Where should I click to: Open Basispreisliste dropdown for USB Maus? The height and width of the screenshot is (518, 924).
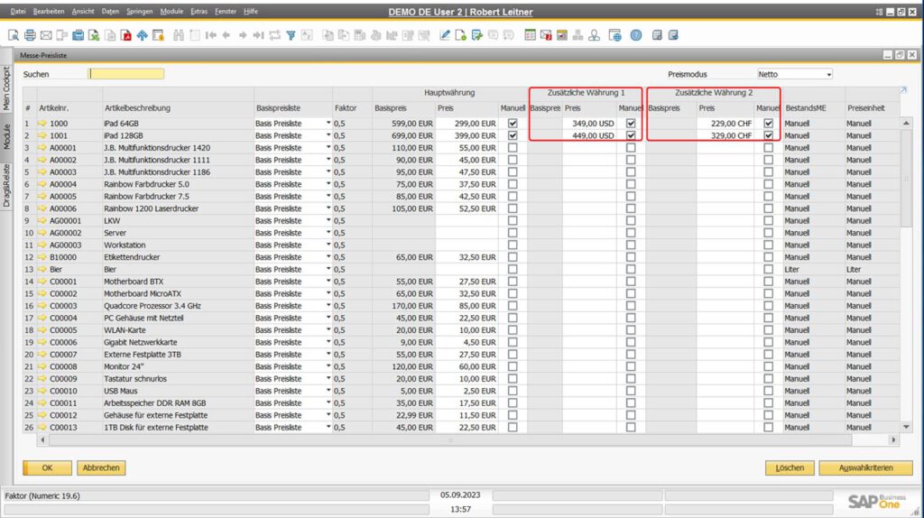tap(328, 390)
